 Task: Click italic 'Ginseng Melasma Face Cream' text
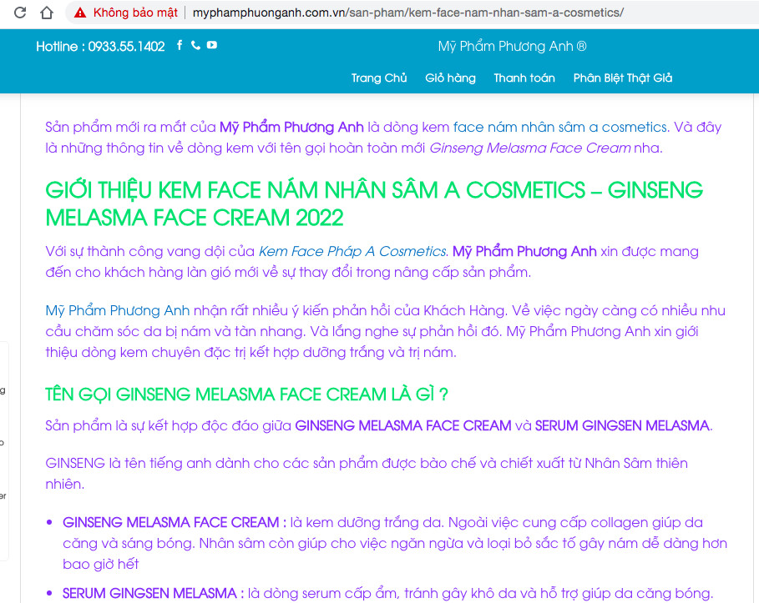530,148
